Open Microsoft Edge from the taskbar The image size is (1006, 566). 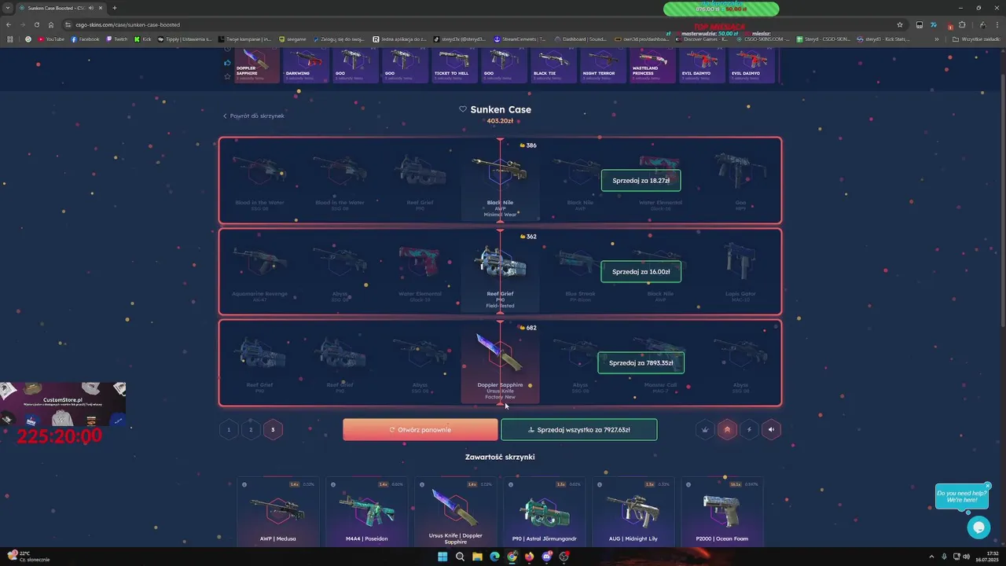(x=494, y=557)
